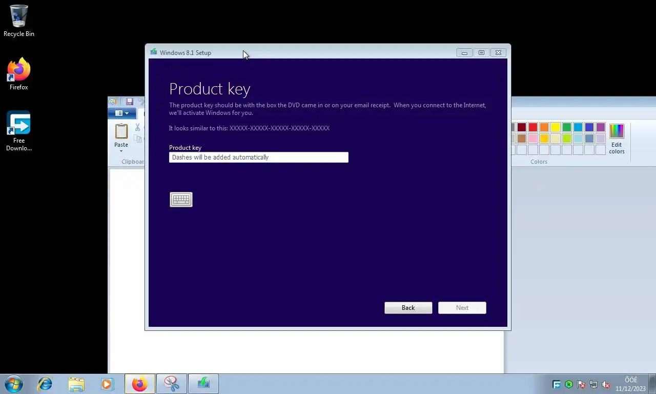Click the Paint app icon in its title bar
Image resolution: width=656 pixels, height=394 pixels.
pyautogui.click(x=113, y=102)
